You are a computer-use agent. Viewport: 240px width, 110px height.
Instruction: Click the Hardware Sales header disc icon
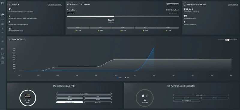point(54,86)
